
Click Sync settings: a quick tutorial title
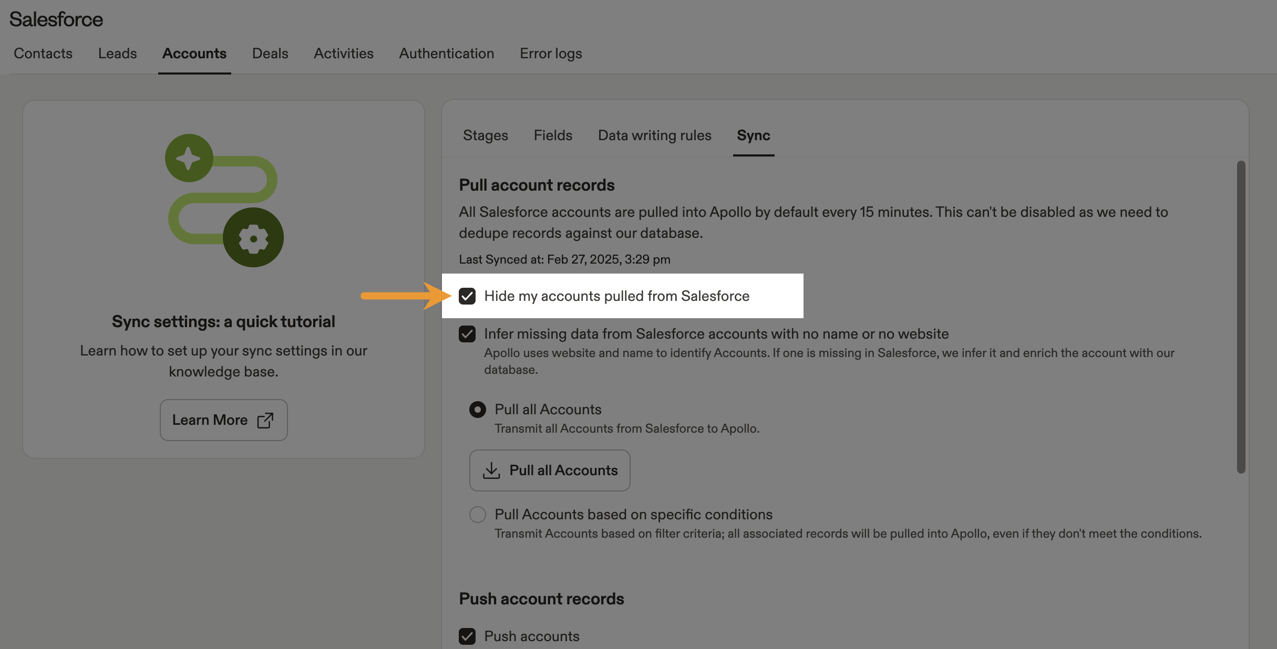[223, 321]
